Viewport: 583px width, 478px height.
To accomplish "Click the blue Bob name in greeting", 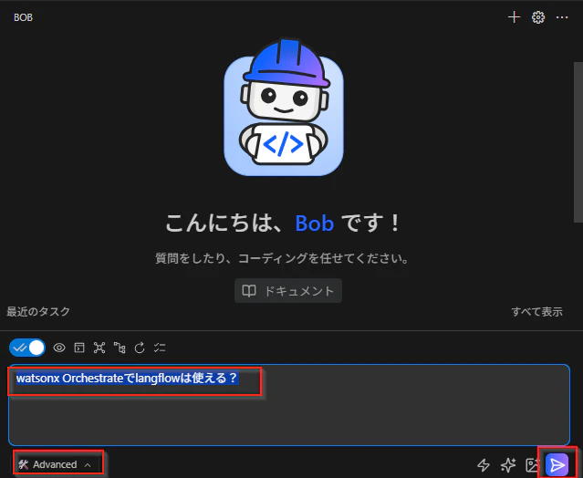I will 314,223.
